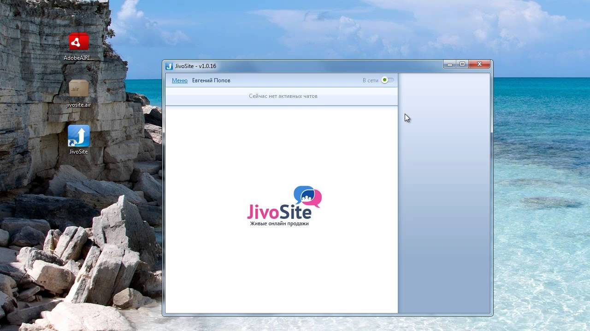Select the jivosite.air file icon
590x331 pixels.
point(78,94)
